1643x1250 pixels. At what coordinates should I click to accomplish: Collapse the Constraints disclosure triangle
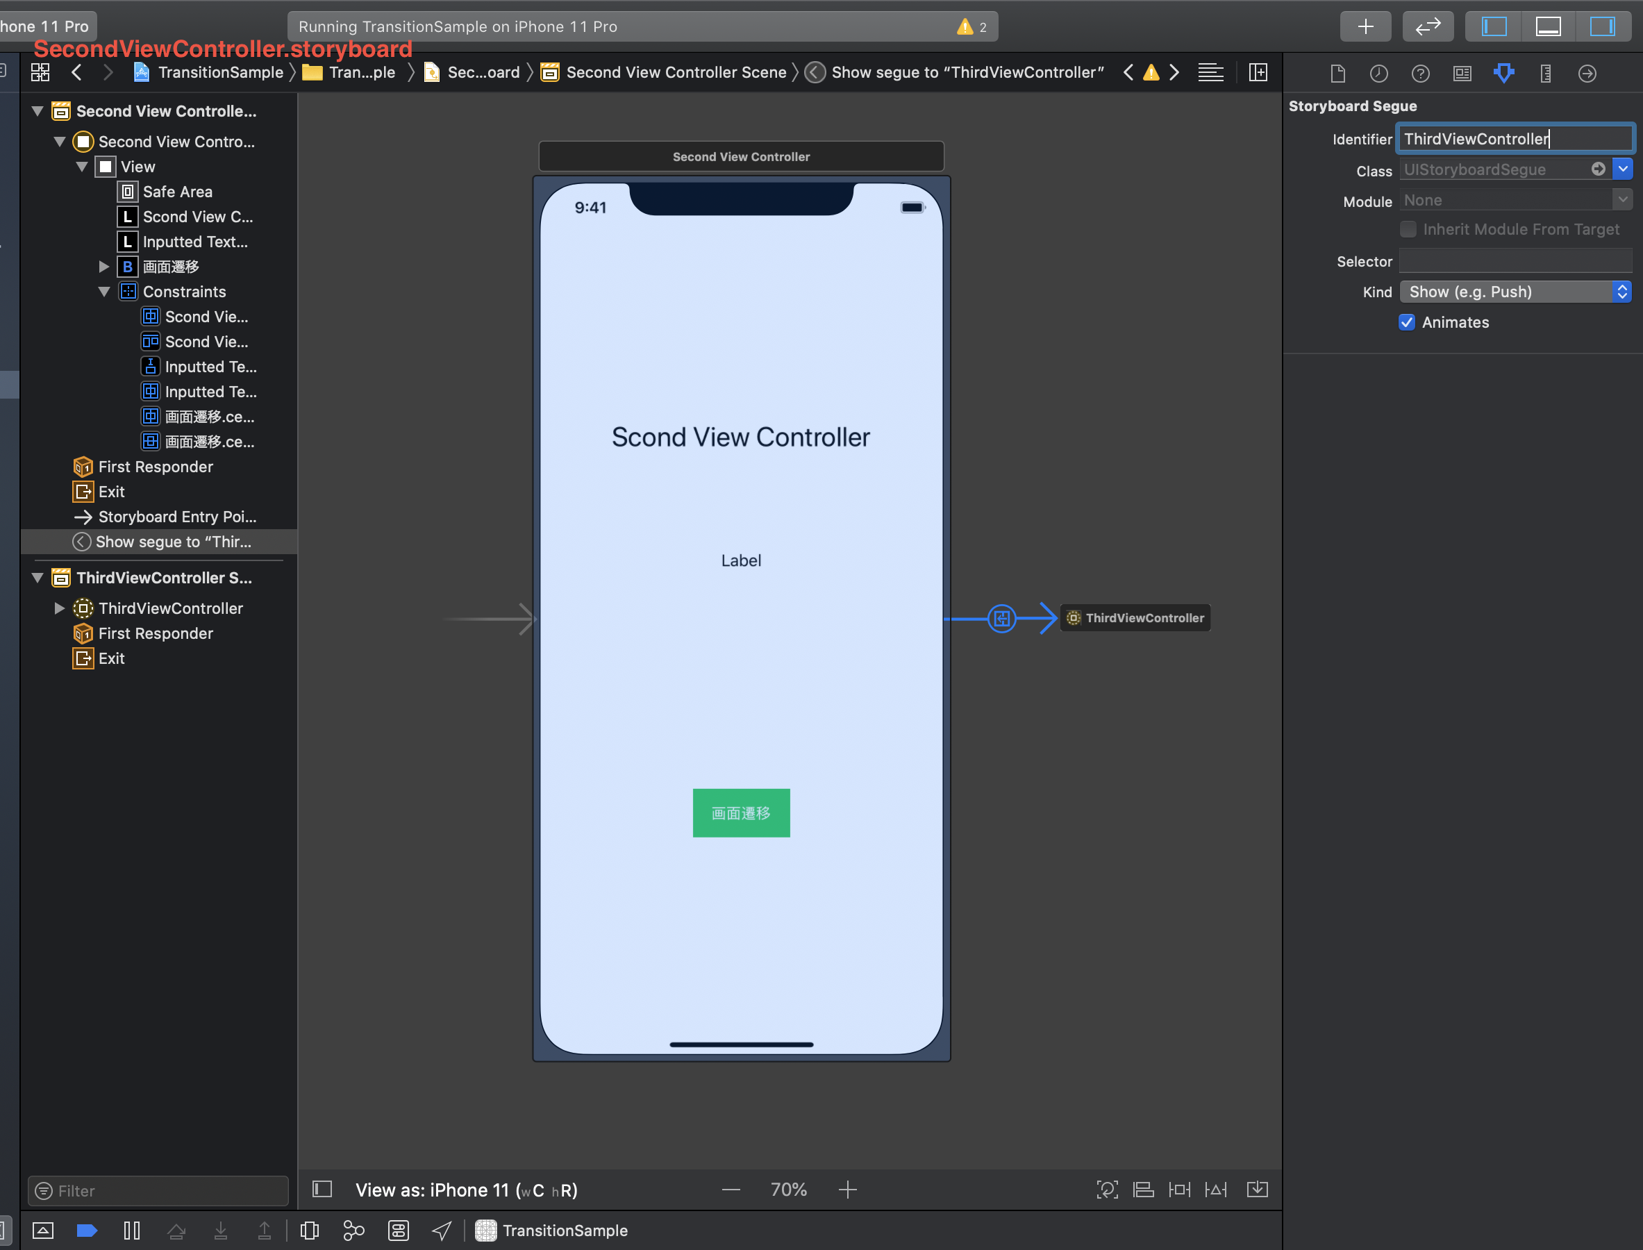click(x=104, y=292)
